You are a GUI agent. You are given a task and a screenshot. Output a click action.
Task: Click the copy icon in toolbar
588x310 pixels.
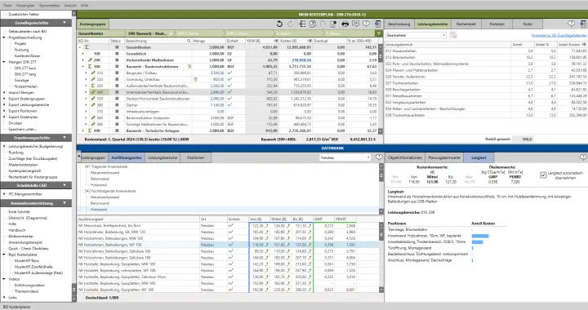(312, 24)
